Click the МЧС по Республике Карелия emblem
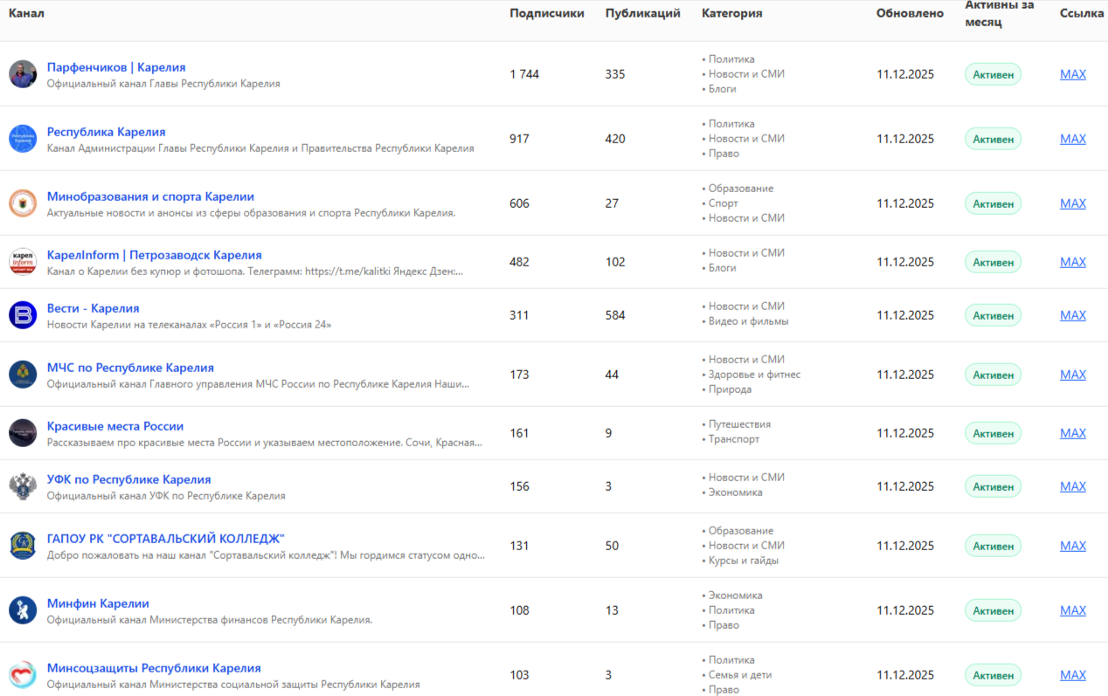This screenshot has height=696, width=1108. [23, 375]
